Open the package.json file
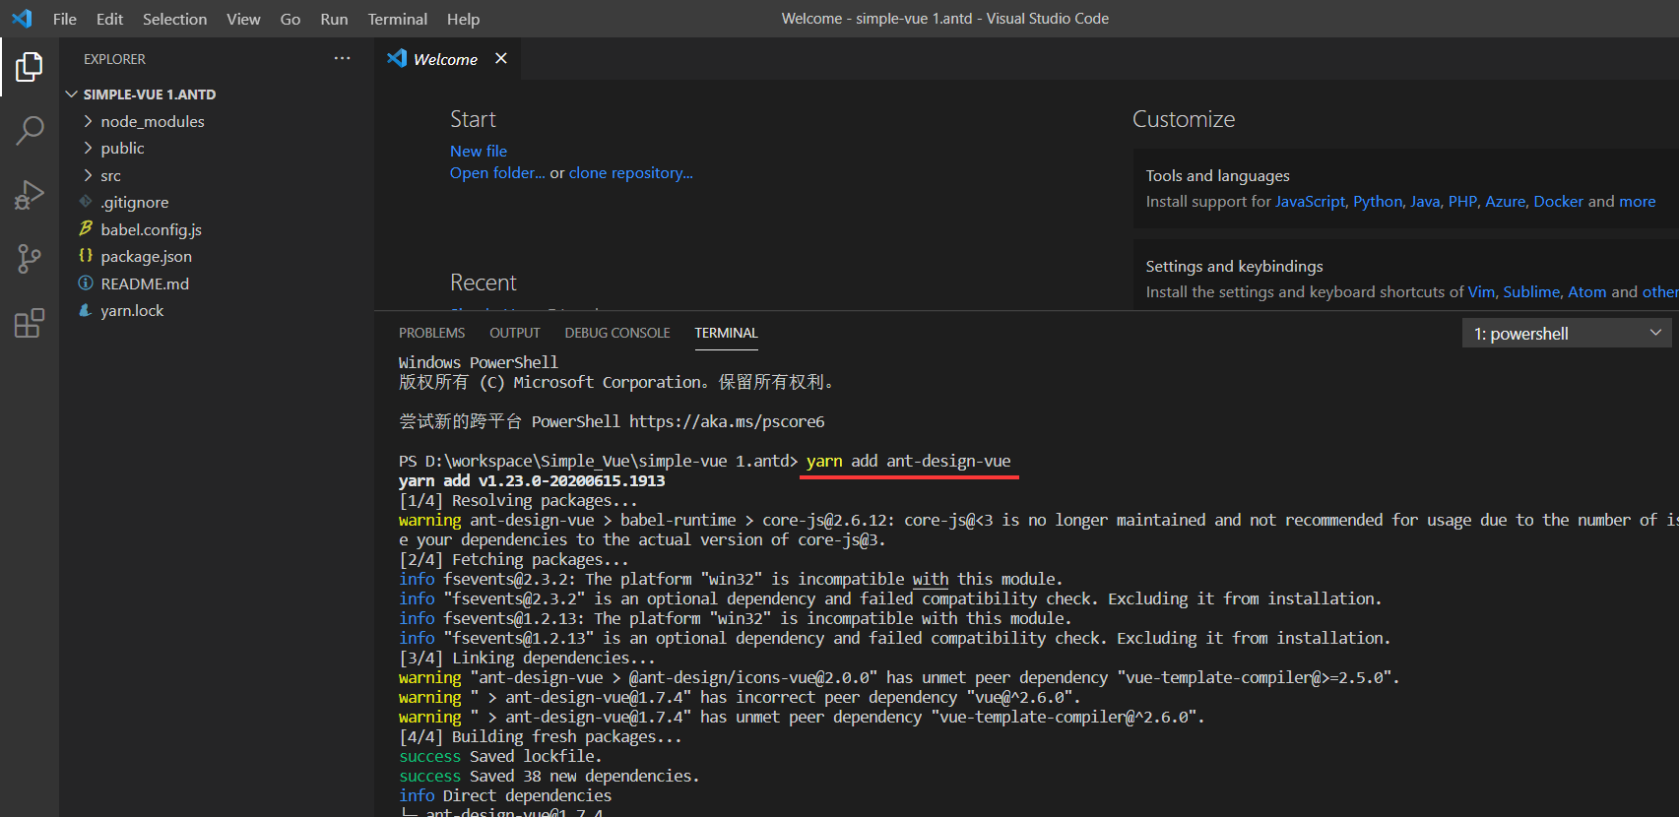This screenshot has height=817, width=1679. pyautogui.click(x=146, y=256)
